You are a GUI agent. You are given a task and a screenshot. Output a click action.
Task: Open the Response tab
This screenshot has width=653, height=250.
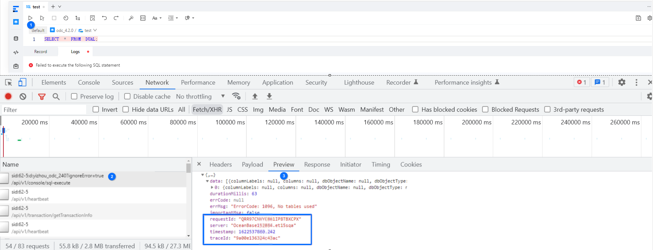point(317,165)
